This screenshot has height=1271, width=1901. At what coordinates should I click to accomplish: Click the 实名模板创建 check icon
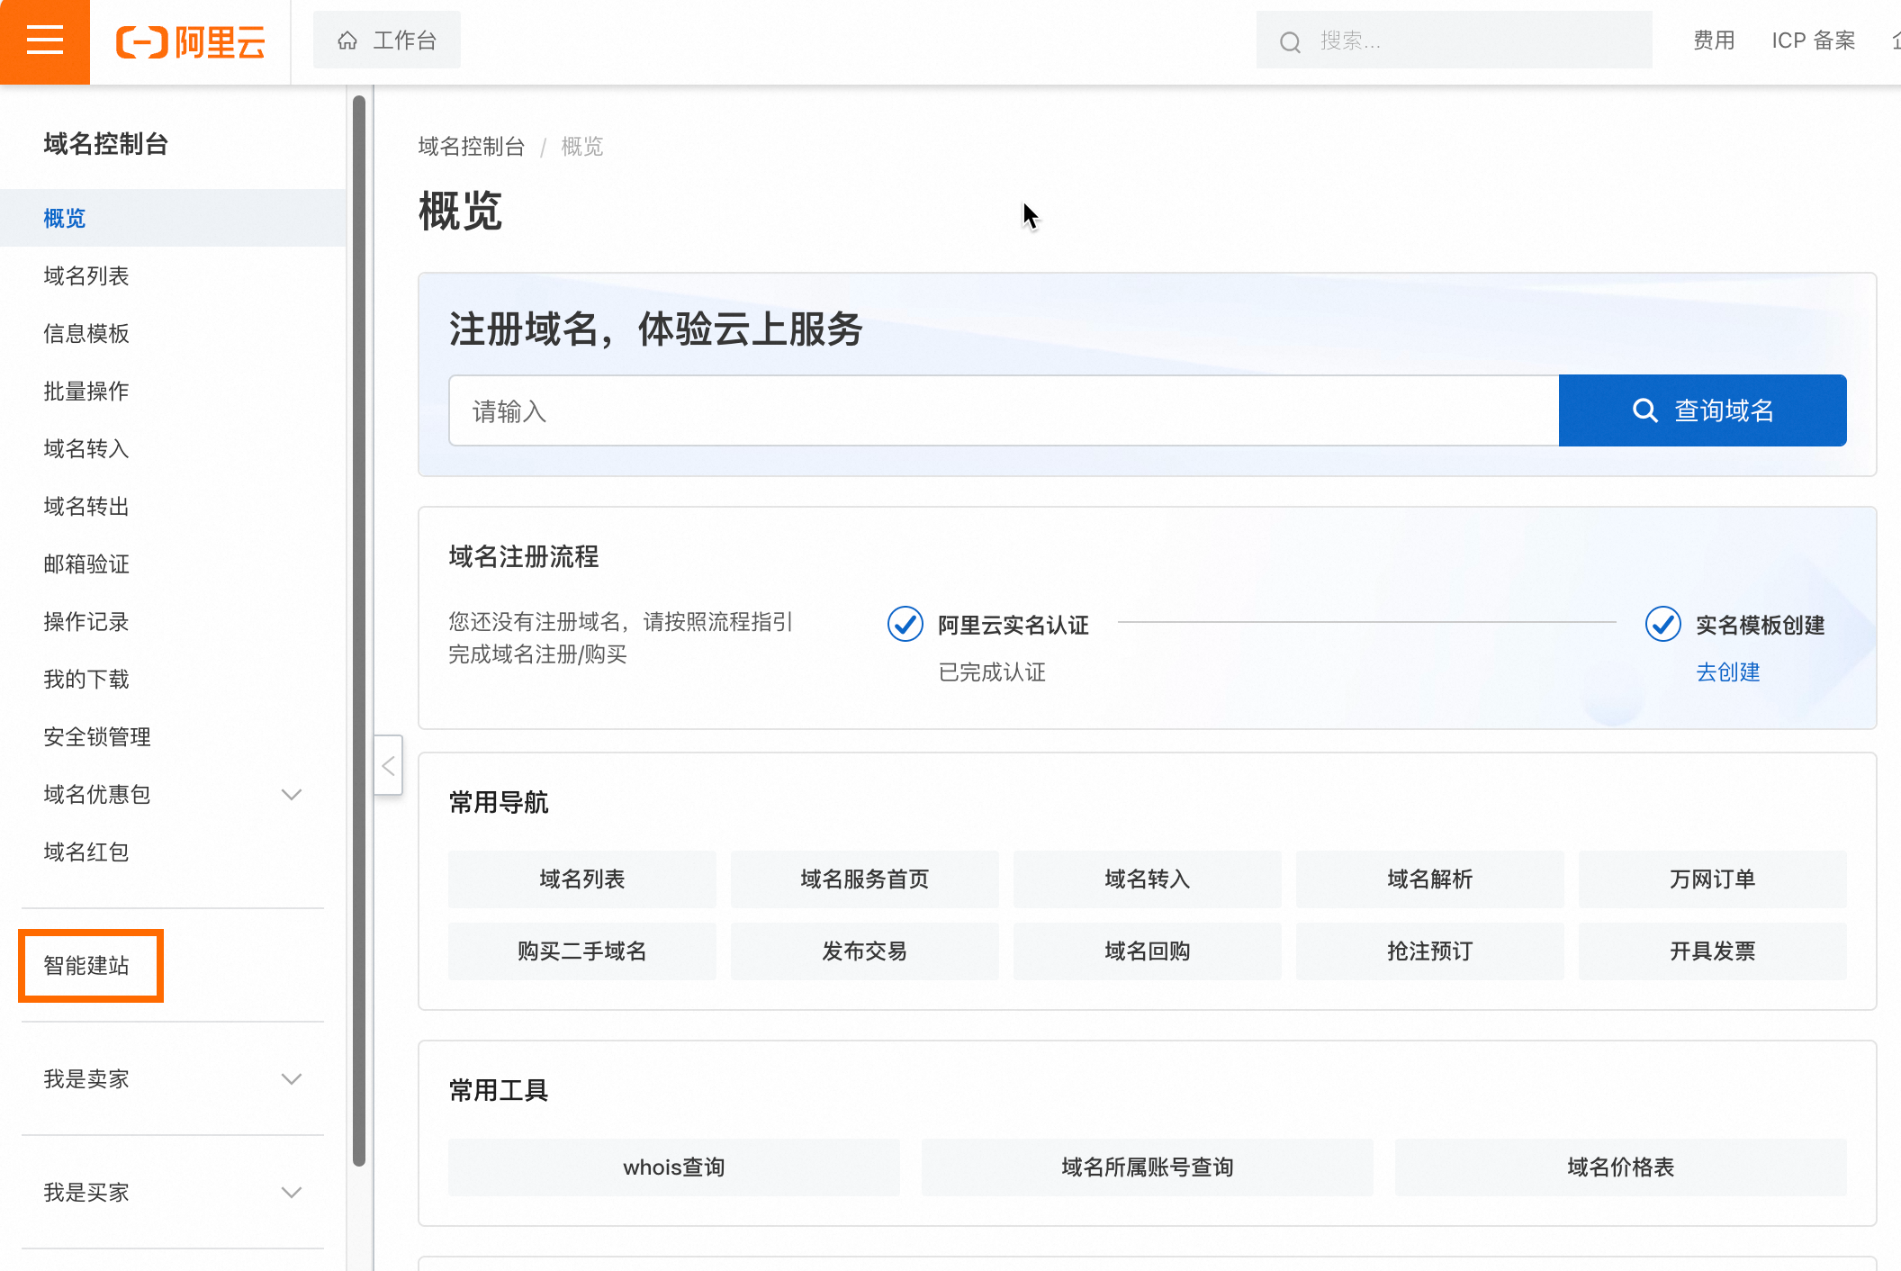click(1663, 624)
